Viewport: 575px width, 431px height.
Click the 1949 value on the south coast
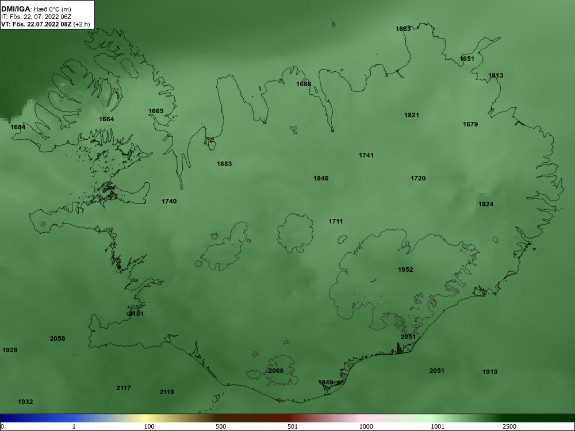click(x=325, y=382)
